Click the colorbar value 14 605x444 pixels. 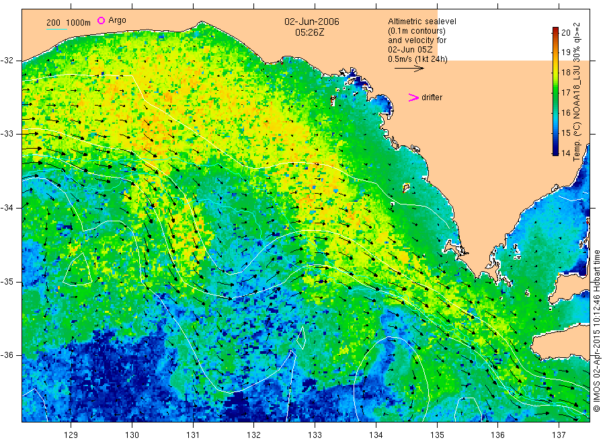pos(565,153)
